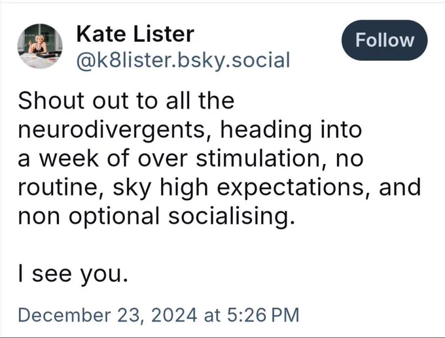
Task: Click the word "socialising" in the post
Action: click(232, 216)
